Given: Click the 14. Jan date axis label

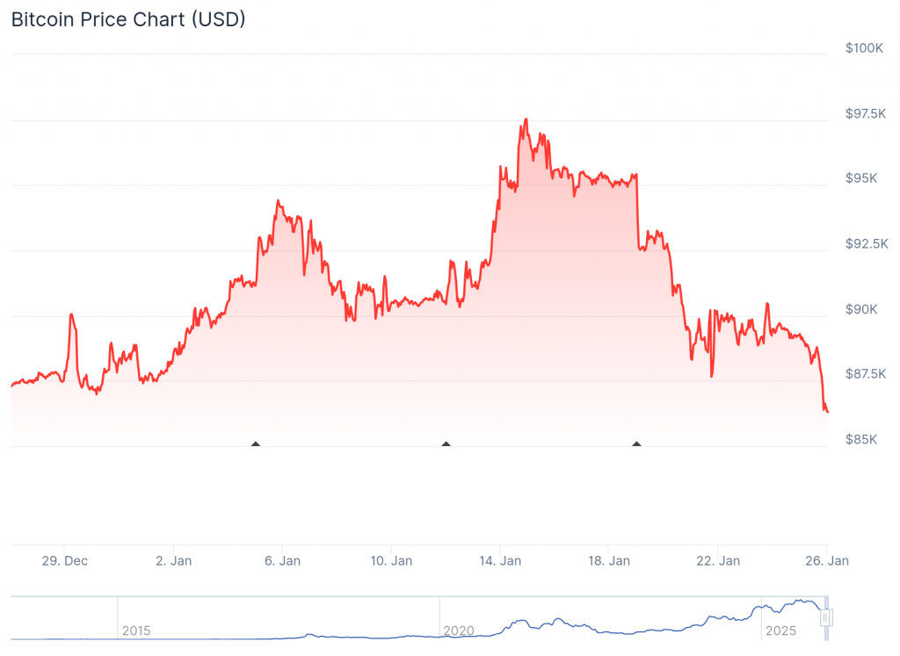Looking at the screenshot, I should coord(499,560).
